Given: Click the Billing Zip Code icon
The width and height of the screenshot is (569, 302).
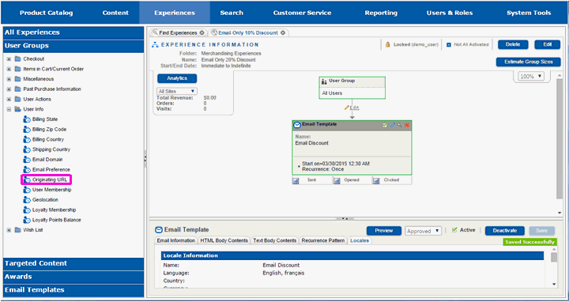Looking at the screenshot, I should pyautogui.click(x=27, y=129).
